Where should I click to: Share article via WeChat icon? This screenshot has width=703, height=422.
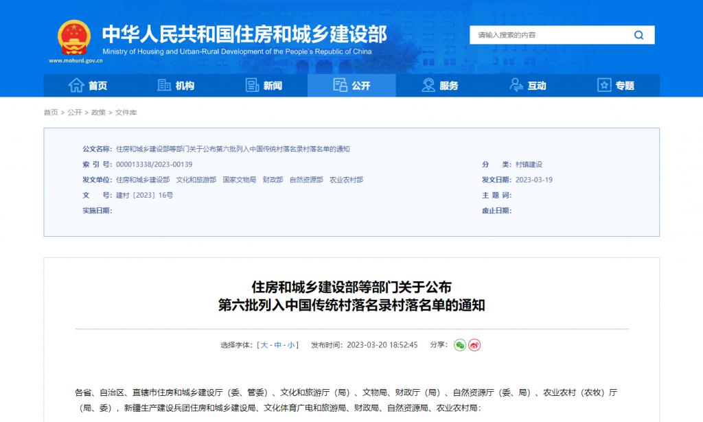click(460, 345)
